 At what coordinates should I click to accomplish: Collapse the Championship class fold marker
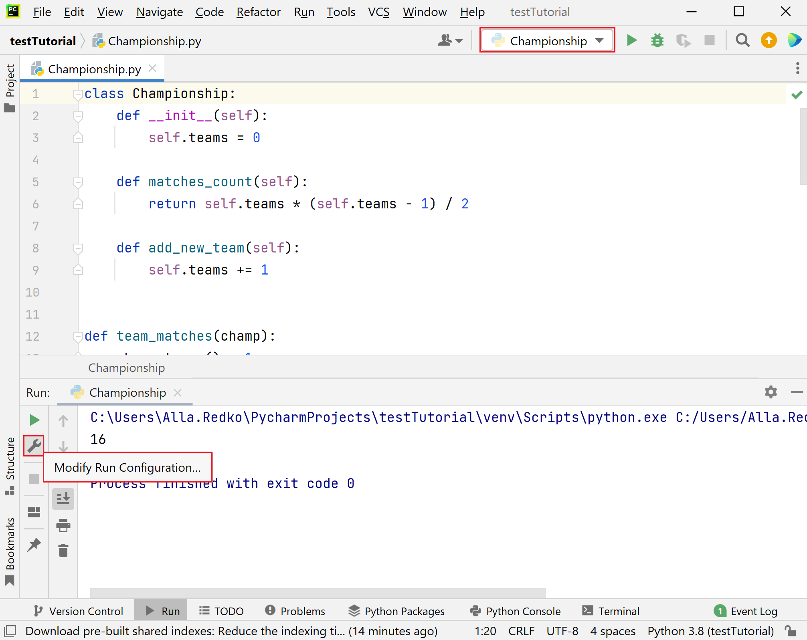(78, 94)
